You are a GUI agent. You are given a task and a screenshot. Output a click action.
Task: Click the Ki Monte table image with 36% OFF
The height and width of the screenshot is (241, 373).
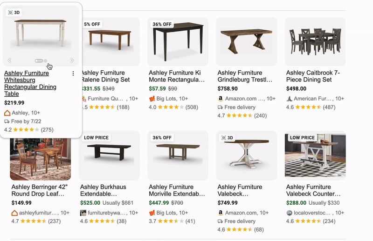point(178,41)
